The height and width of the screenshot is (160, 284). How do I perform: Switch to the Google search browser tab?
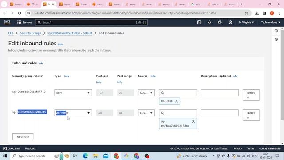197,4
